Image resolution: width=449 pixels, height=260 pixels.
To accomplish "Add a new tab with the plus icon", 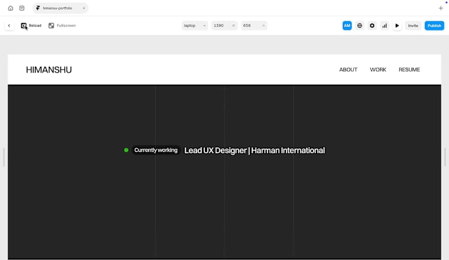I will pyautogui.click(x=441, y=8).
